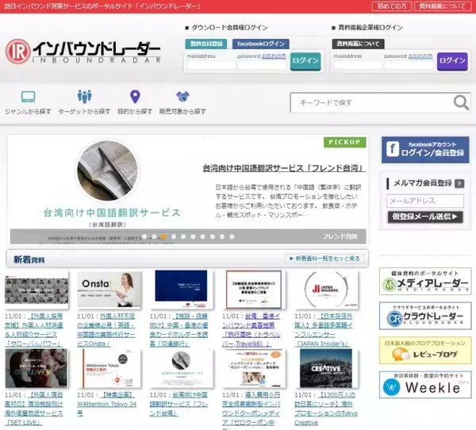This screenshot has width=476, height=430.
Task: Click the purple ログイン button
Action: 452,61
